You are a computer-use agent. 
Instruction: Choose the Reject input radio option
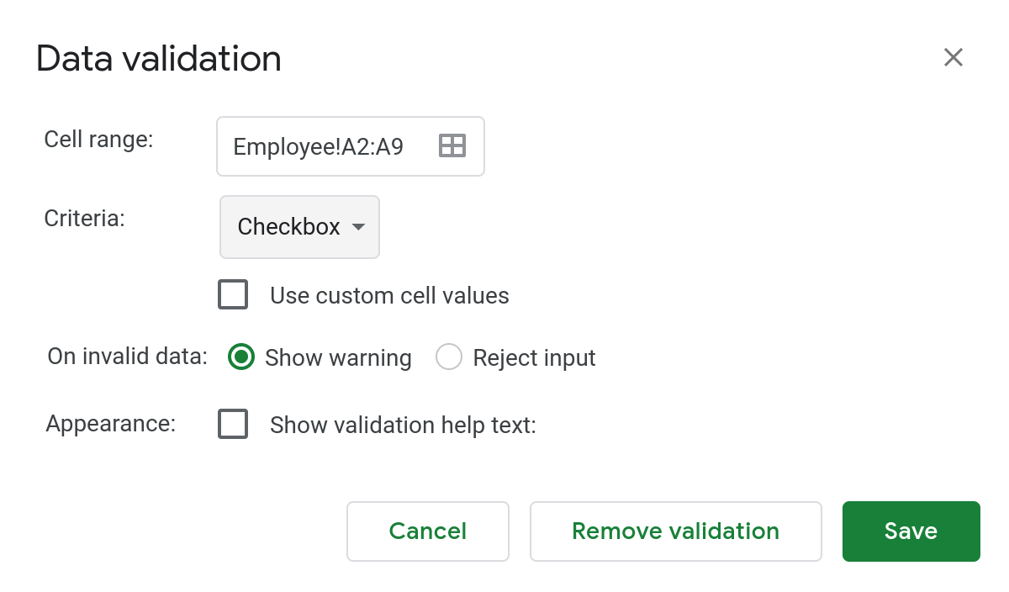[449, 357]
